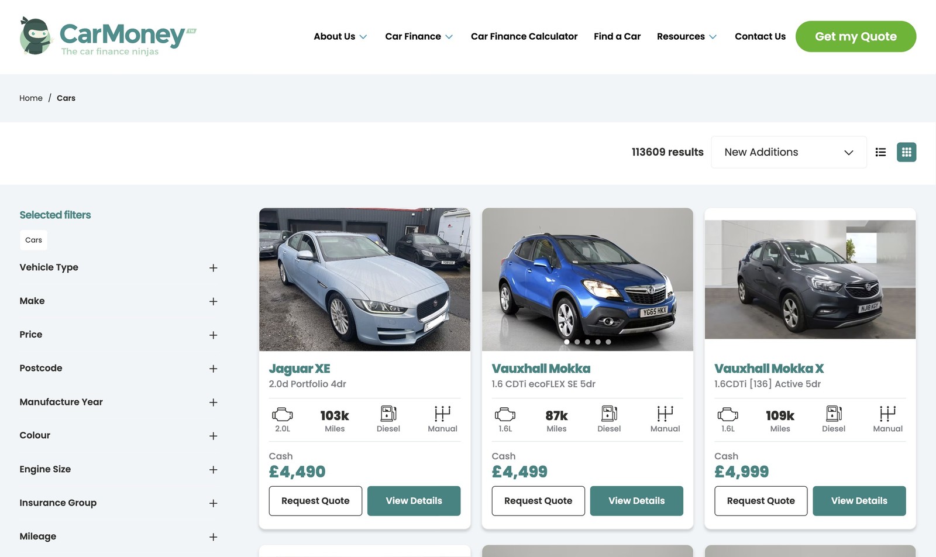This screenshot has height=557, width=936.
Task: Click the 2.0d Portfolio 4dr subtitle
Action: [308, 384]
